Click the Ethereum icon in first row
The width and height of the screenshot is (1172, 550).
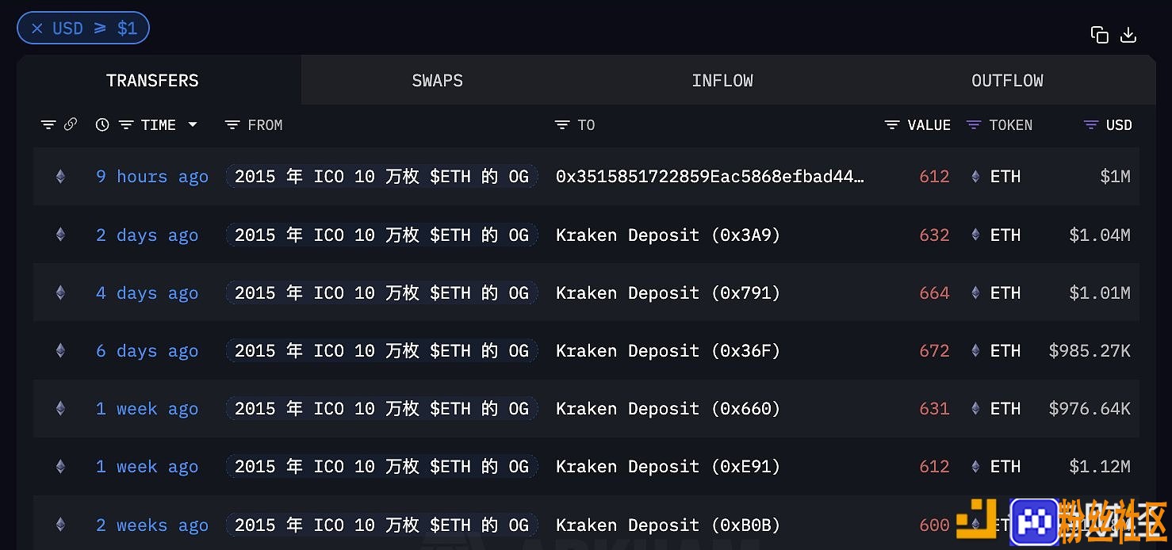(60, 177)
